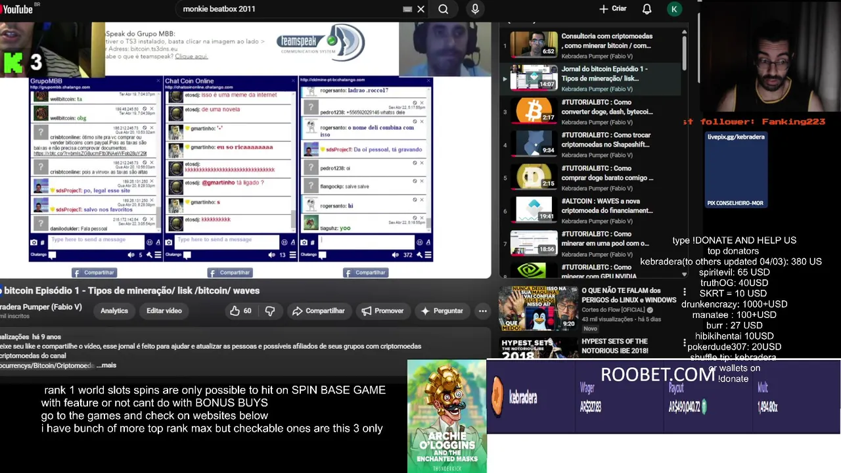Open the hamburger menu in Chat Coin Online
Image resolution: width=841 pixels, height=473 pixels.
pos(293,255)
